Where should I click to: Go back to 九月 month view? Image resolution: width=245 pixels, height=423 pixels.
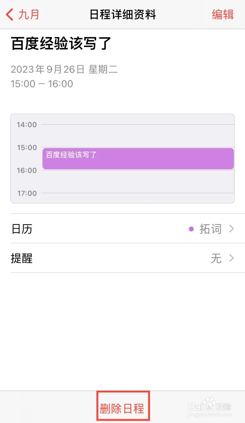(23, 15)
